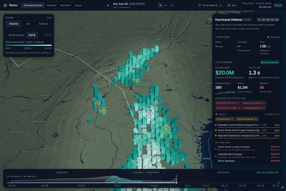Click the Aid landing legend entry
The height and width of the screenshot is (191, 286).
14,176
